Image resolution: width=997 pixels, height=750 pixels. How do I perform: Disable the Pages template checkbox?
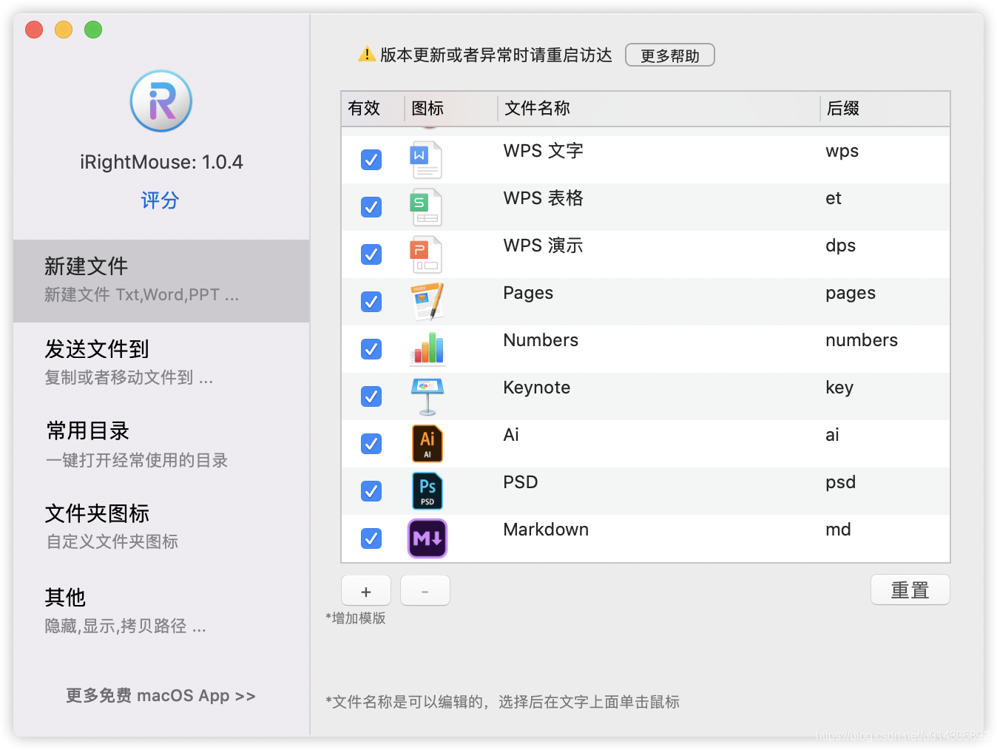[x=371, y=302]
